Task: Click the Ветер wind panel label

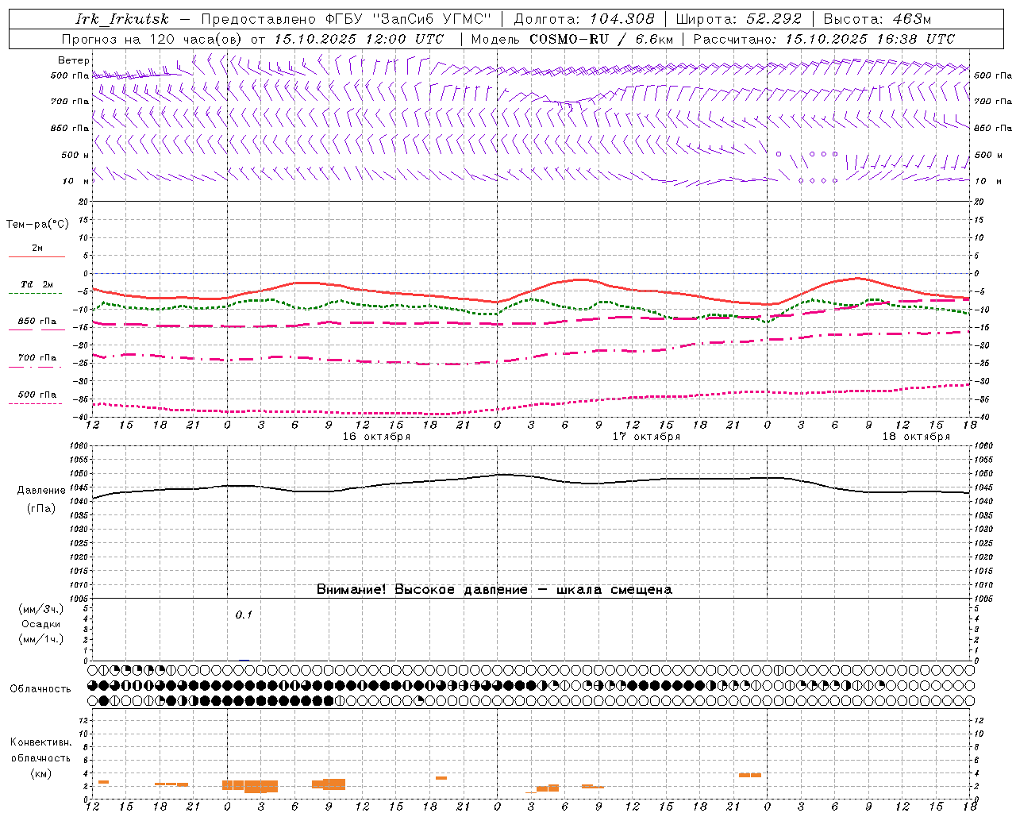Action: [x=74, y=60]
